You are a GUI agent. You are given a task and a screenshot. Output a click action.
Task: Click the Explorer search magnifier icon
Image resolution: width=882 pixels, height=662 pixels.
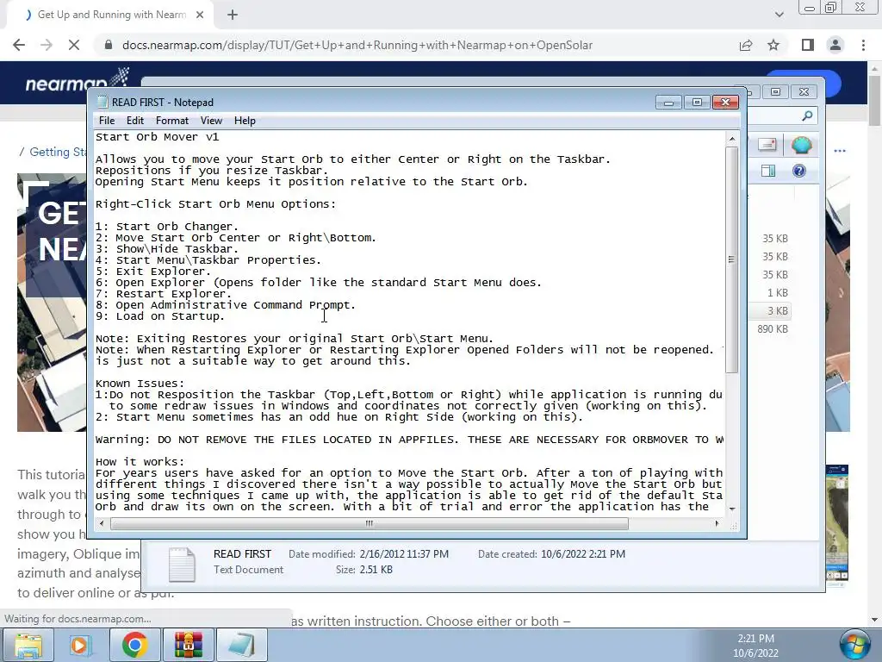click(807, 116)
